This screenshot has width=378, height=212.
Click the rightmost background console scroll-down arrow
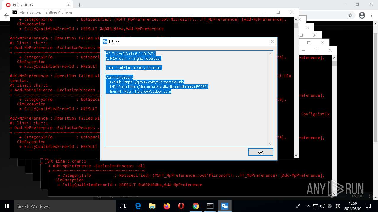334,194
